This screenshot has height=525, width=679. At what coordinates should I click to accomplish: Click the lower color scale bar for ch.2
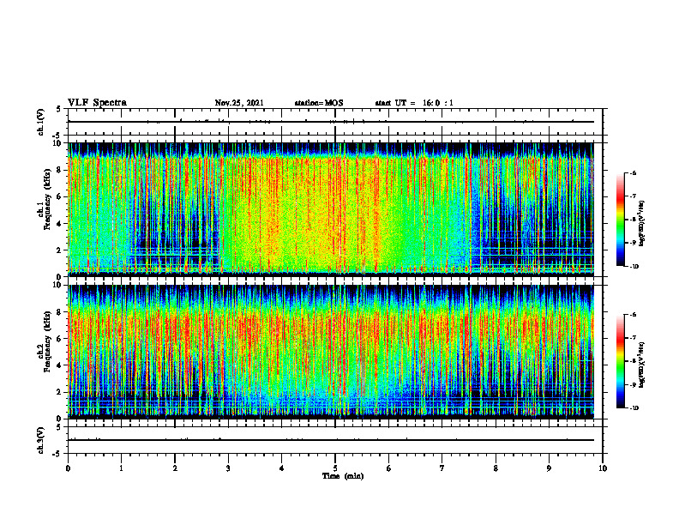coord(620,361)
